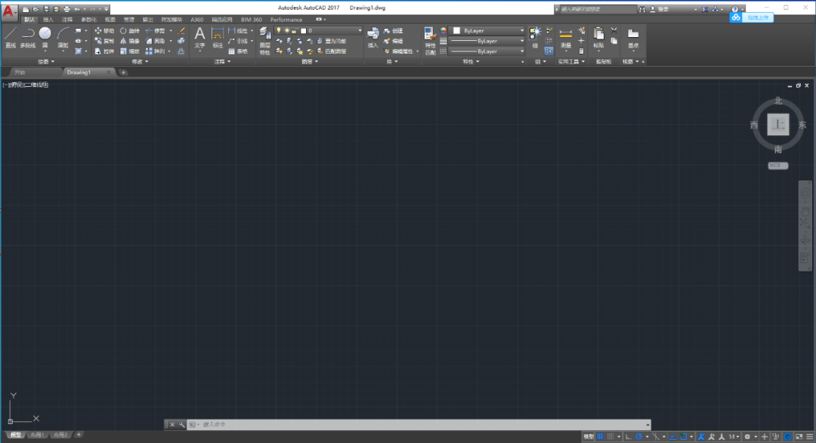Activate the Mirror (镜像) command
The width and height of the screenshot is (816, 443).
[x=129, y=41]
